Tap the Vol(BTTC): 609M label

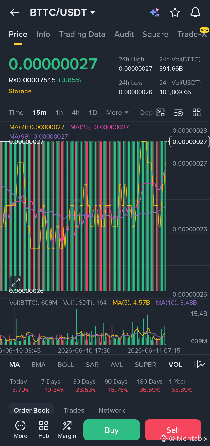pyautogui.click(x=33, y=303)
